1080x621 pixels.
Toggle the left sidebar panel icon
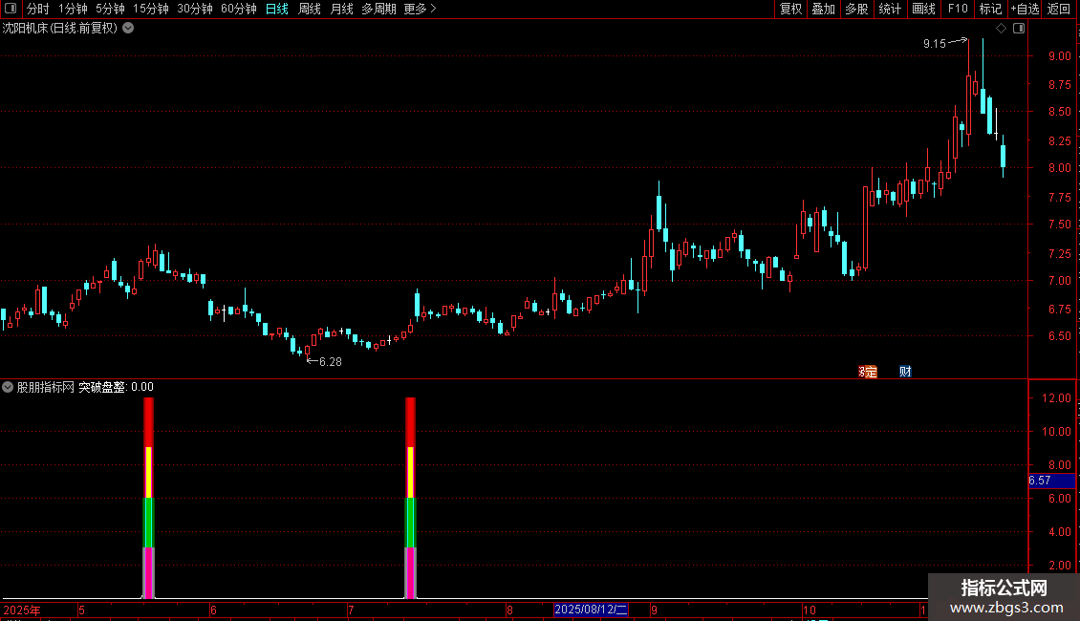[11, 9]
